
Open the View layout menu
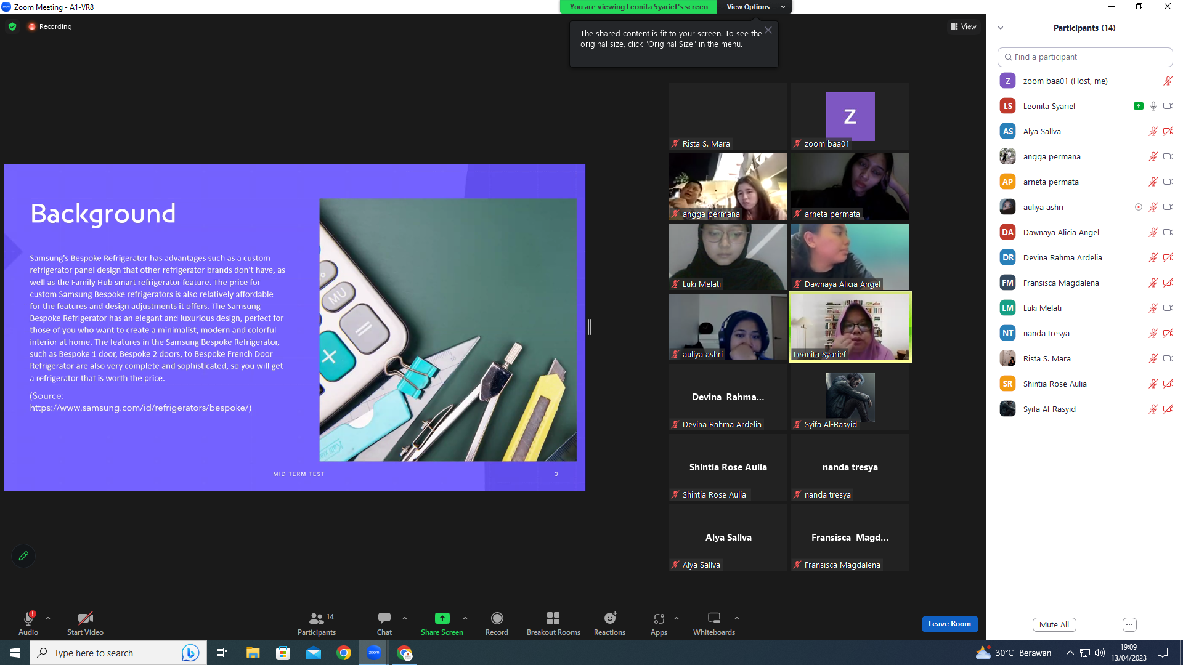[964, 26]
